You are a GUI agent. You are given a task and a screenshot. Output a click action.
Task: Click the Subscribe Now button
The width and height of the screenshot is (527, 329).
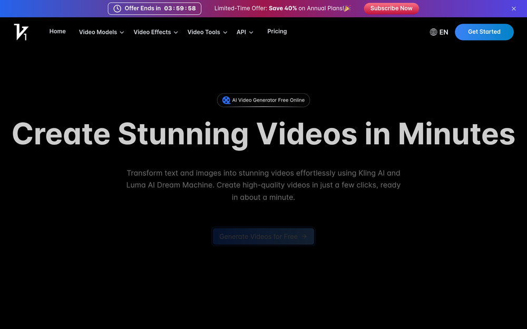pyautogui.click(x=391, y=8)
